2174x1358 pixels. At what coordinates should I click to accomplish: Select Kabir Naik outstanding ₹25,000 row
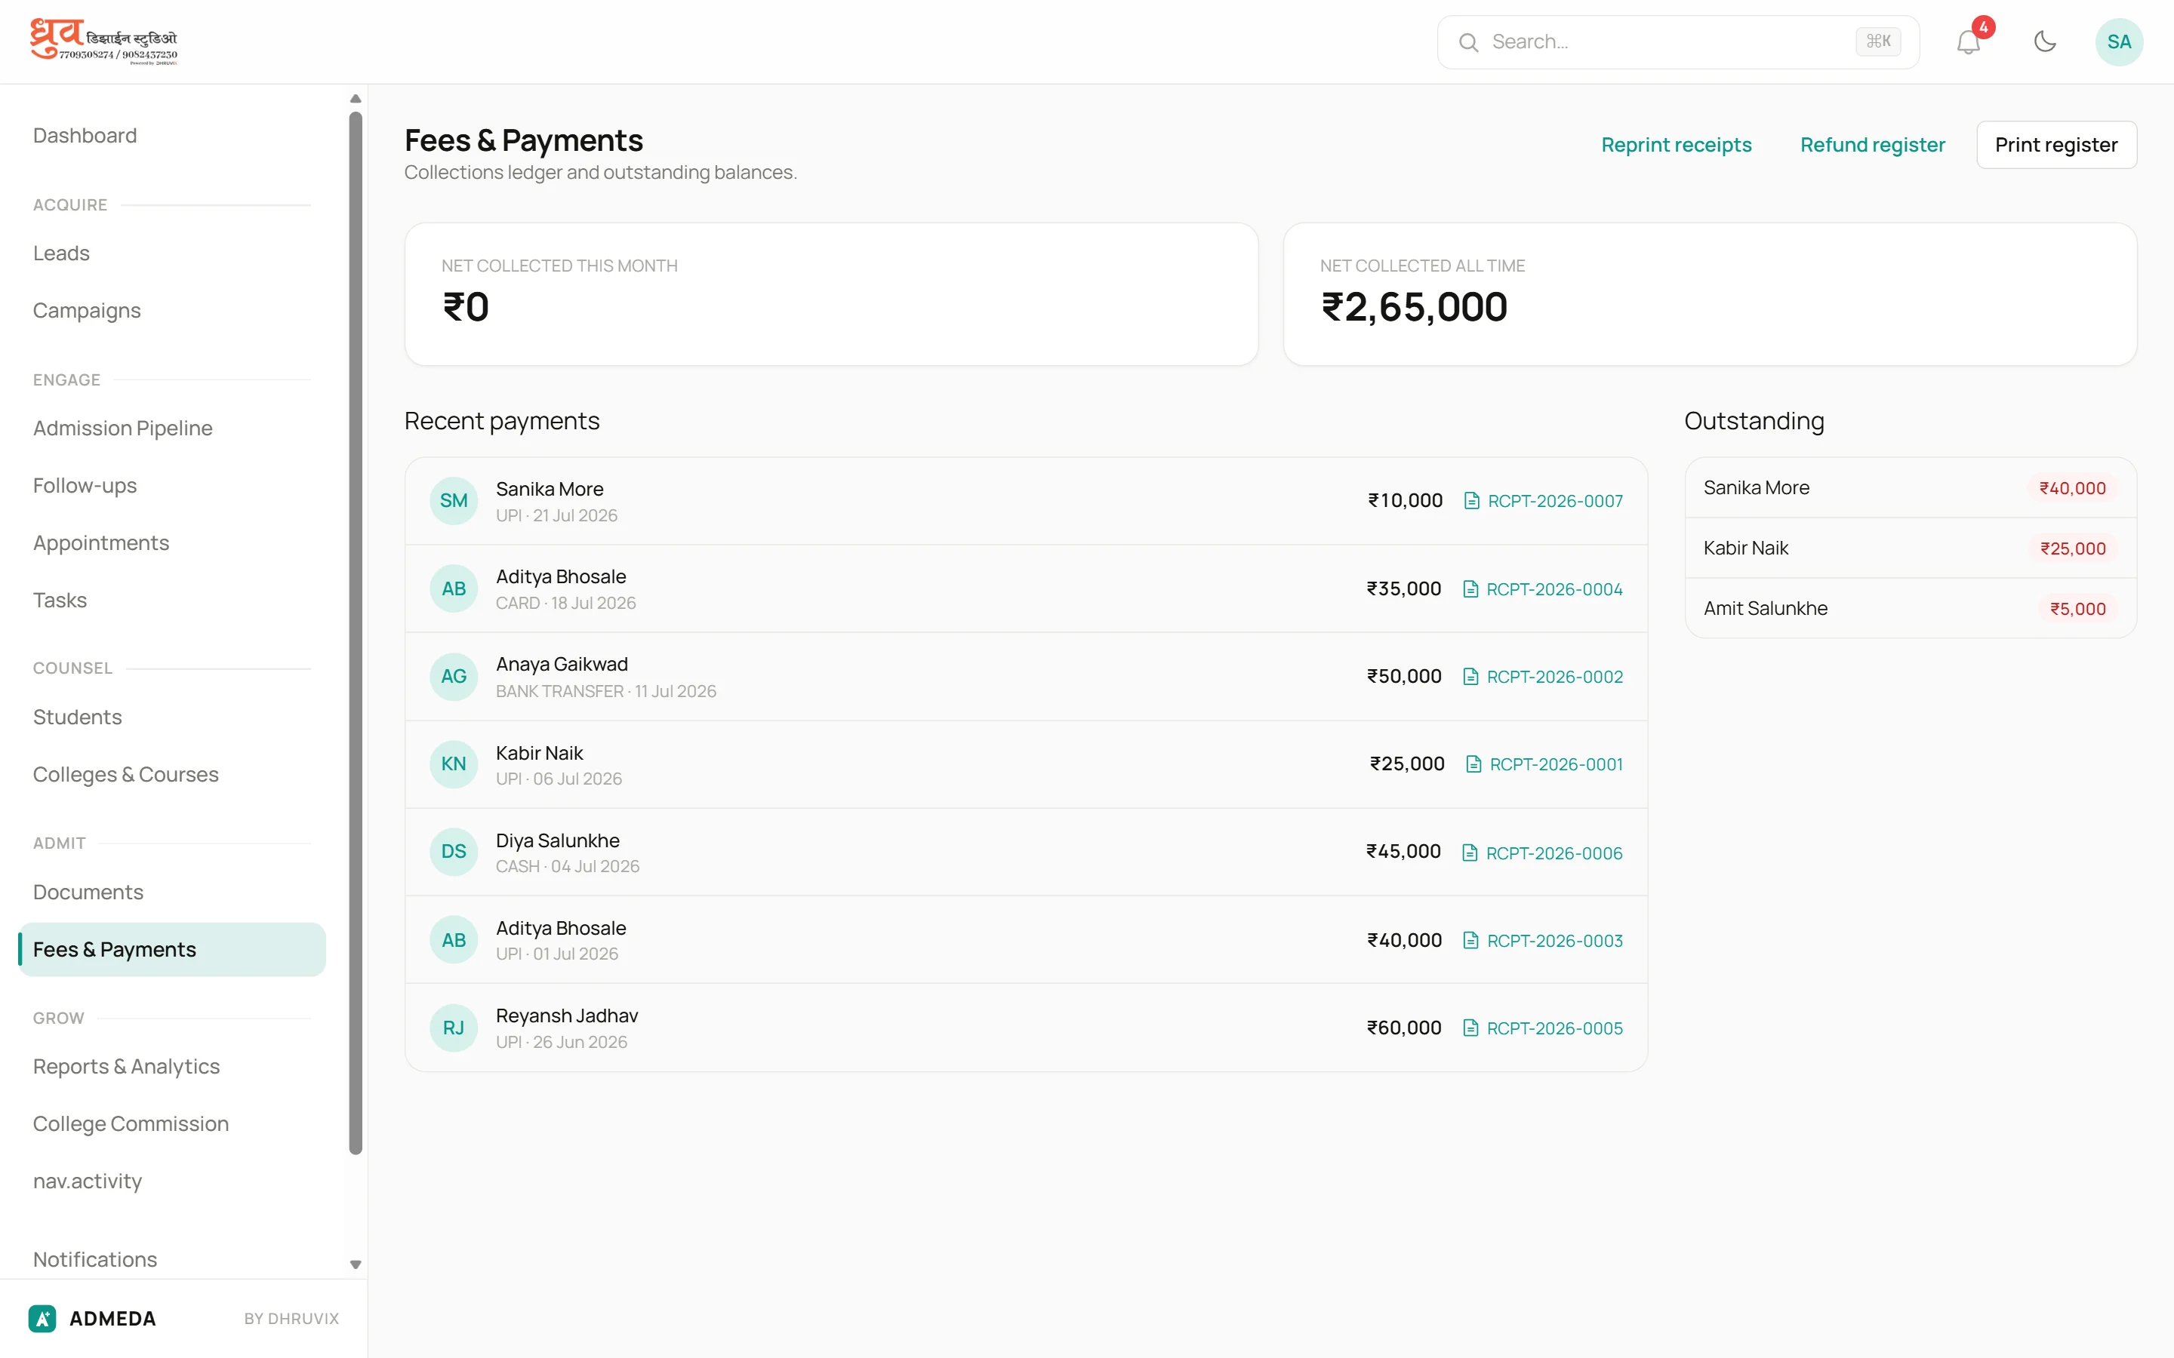[x=1910, y=548]
